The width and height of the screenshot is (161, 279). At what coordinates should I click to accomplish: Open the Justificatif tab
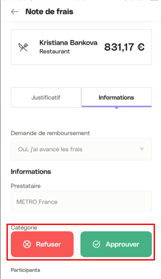coord(46,97)
